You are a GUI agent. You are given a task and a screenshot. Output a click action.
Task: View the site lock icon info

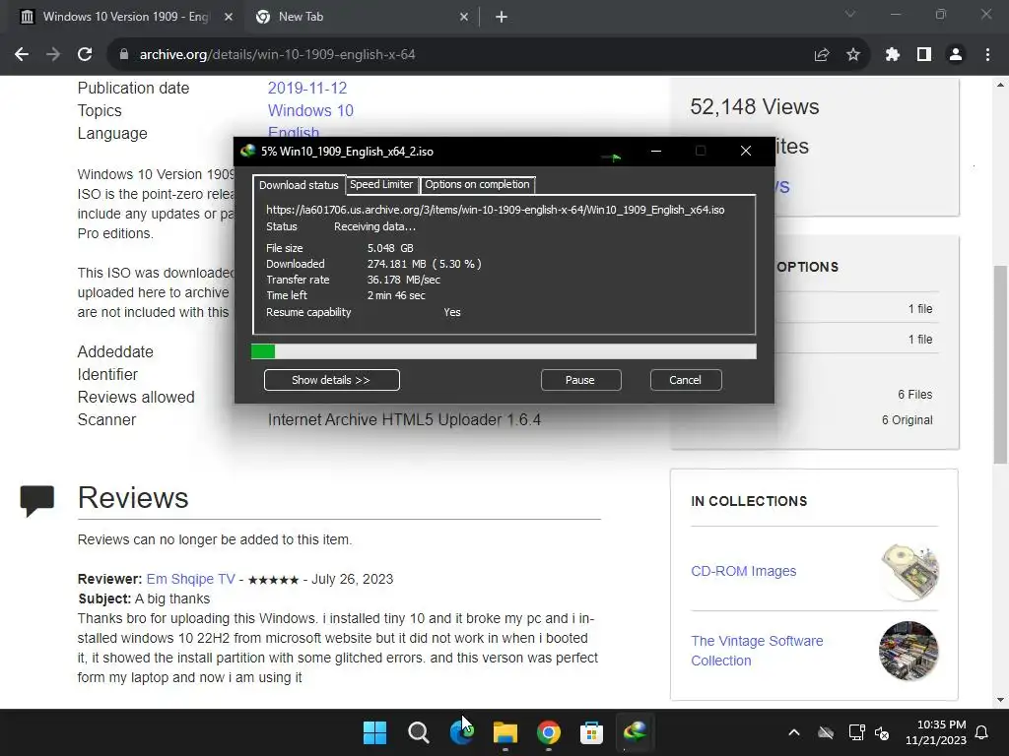(x=124, y=55)
